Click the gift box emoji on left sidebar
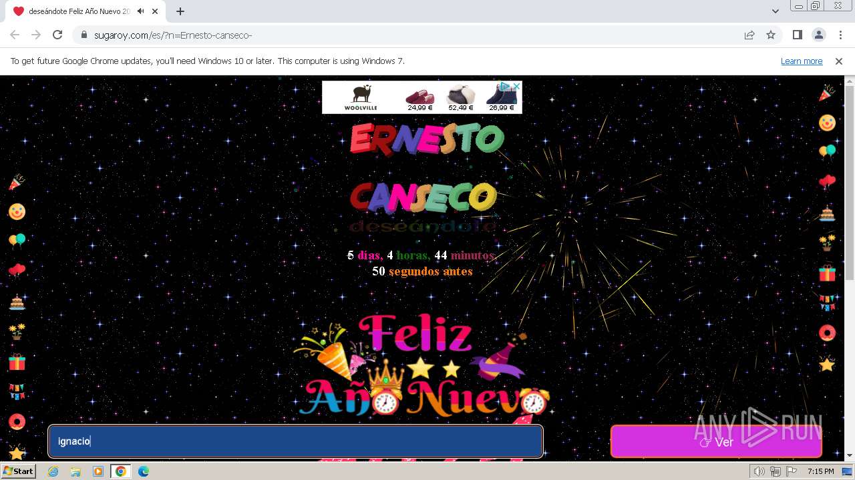Image resolution: width=855 pixels, height=480 pixels. [x=17, y=362]
